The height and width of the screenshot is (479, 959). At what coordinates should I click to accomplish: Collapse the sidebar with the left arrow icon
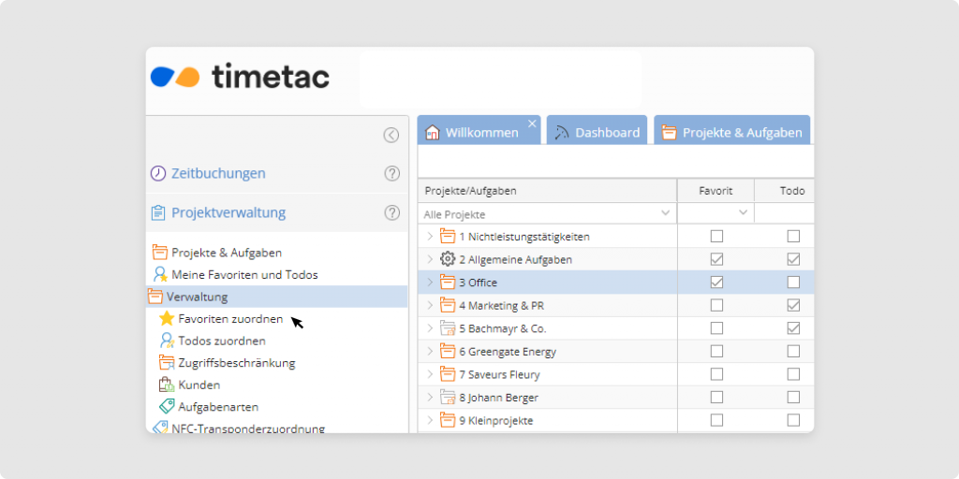click(x=391, y=135)
